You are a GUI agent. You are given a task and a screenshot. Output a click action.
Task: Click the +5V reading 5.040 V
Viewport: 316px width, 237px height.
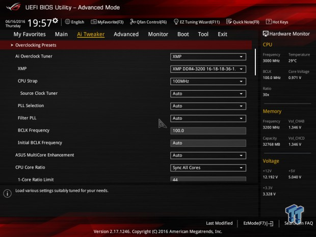tap(295, 177)
